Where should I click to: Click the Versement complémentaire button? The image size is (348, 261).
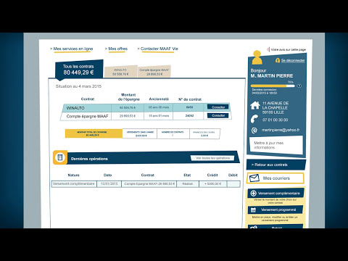[x=276, y=194]
